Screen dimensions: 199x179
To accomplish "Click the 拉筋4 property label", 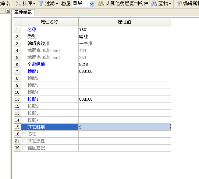I will coord(33,120).
